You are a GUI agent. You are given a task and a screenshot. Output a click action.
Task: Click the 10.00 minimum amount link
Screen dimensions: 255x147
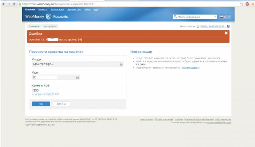(x=38, y=94)
